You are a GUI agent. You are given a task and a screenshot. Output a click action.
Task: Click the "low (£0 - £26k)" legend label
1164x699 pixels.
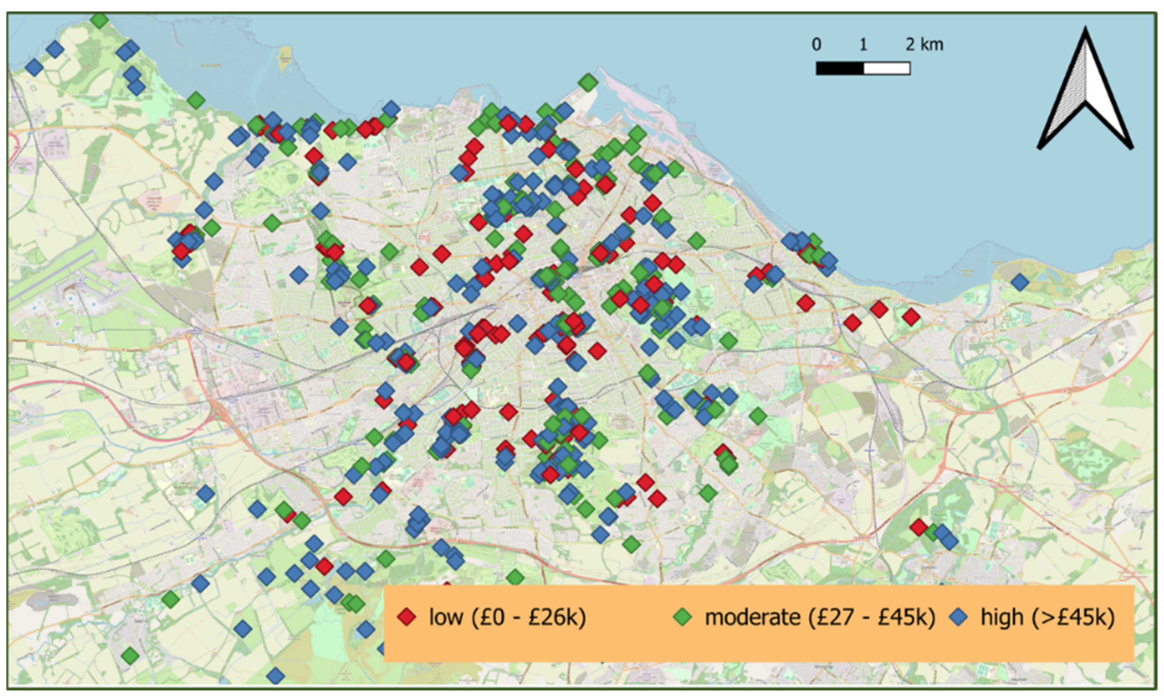507,617
